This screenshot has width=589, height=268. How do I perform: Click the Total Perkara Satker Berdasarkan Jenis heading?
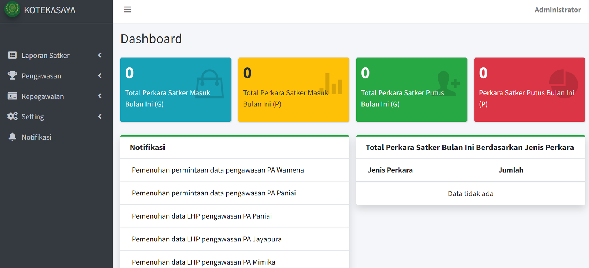pyautogui.click(x=470, y=147)
